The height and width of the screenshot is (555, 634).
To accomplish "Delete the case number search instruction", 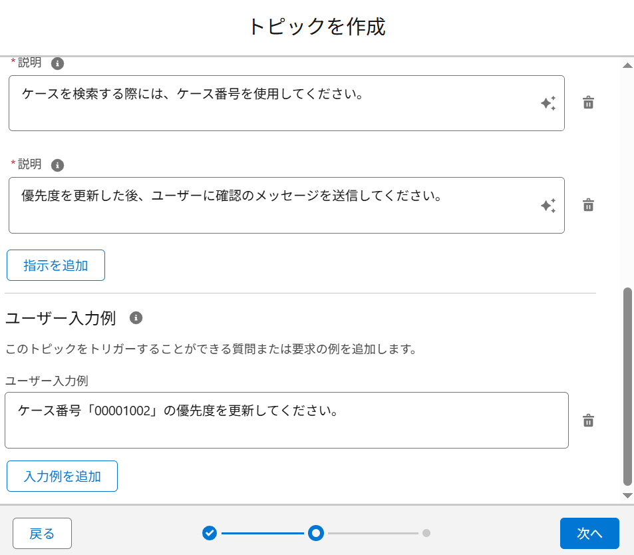I will point(588,102).
